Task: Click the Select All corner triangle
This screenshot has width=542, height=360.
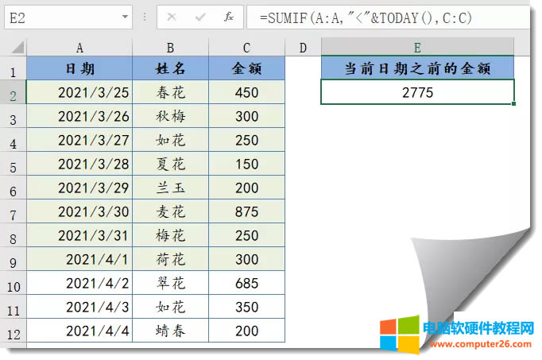Action: click(x=17, y=48)
